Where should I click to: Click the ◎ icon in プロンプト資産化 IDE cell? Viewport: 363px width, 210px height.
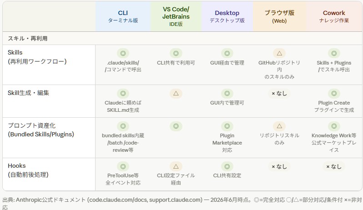(x=176, y=126)
